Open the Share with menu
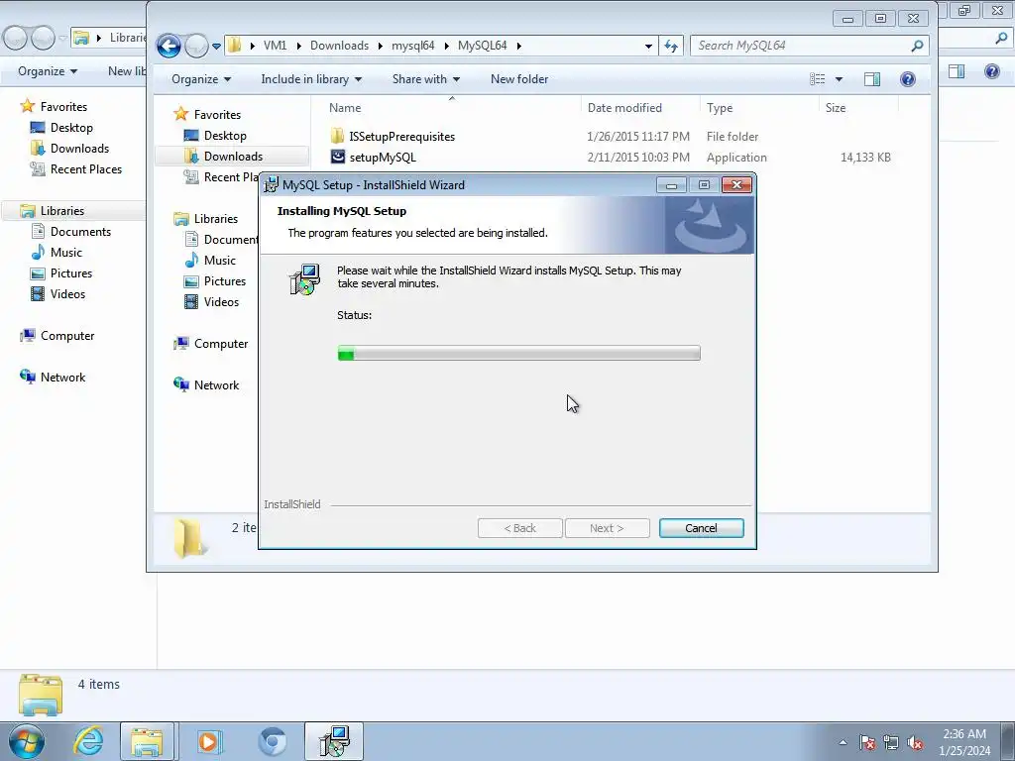Viewport: 1015px width, 761px height. pos(425,79)
